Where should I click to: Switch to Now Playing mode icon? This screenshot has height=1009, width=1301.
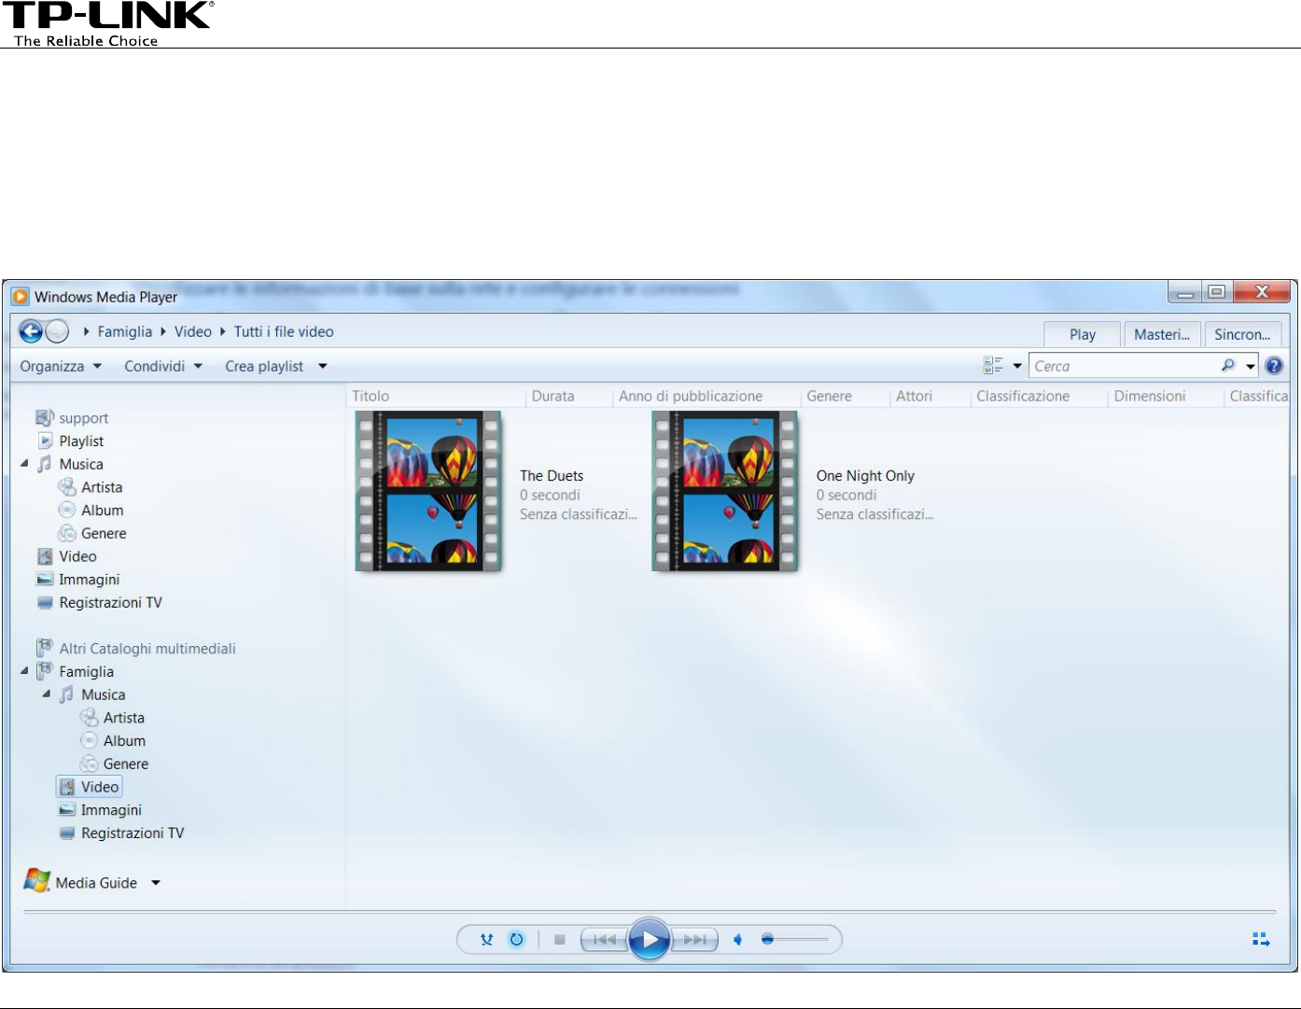click(1261, 940)
